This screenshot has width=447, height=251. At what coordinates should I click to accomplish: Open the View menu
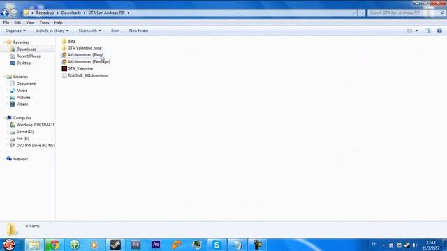(x=30, y=22)
